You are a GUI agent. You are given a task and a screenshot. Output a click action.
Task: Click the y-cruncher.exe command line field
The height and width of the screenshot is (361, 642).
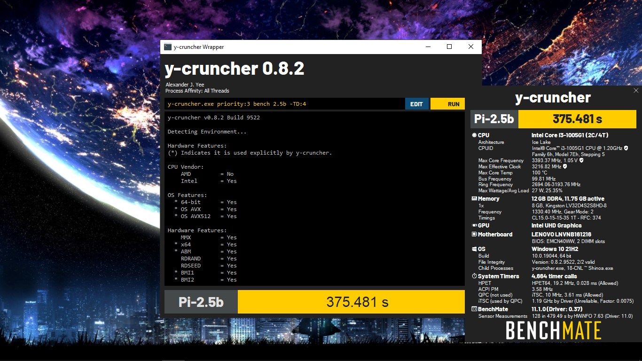tap(284, 104)
